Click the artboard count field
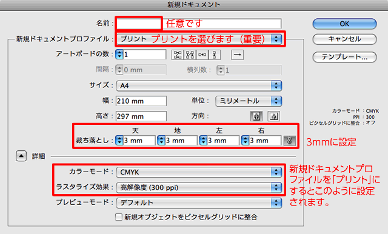 (144, 55)
